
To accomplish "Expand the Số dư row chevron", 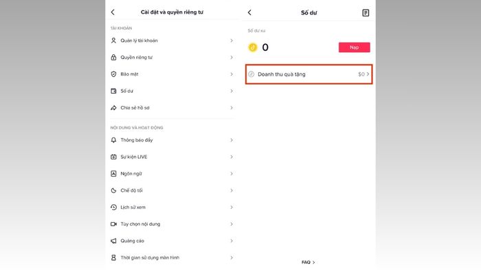I will (x=232, y=91).
